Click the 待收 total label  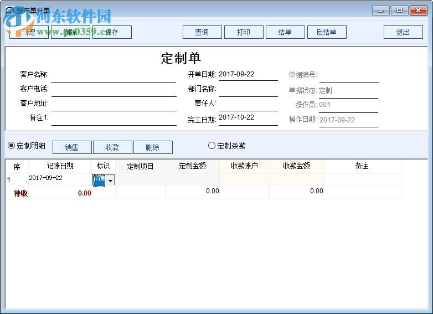point(20,193)
